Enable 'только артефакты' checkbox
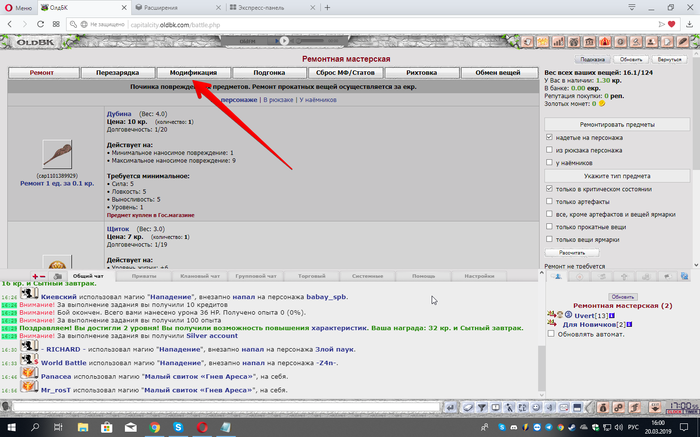This screenshot has width=700, height=437. [549, 202]
